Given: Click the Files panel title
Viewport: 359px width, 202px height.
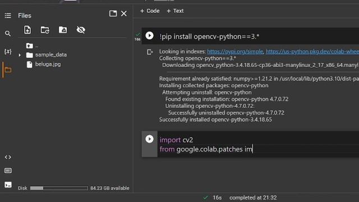Looking at the screenshot, I should tap(25, 16).
